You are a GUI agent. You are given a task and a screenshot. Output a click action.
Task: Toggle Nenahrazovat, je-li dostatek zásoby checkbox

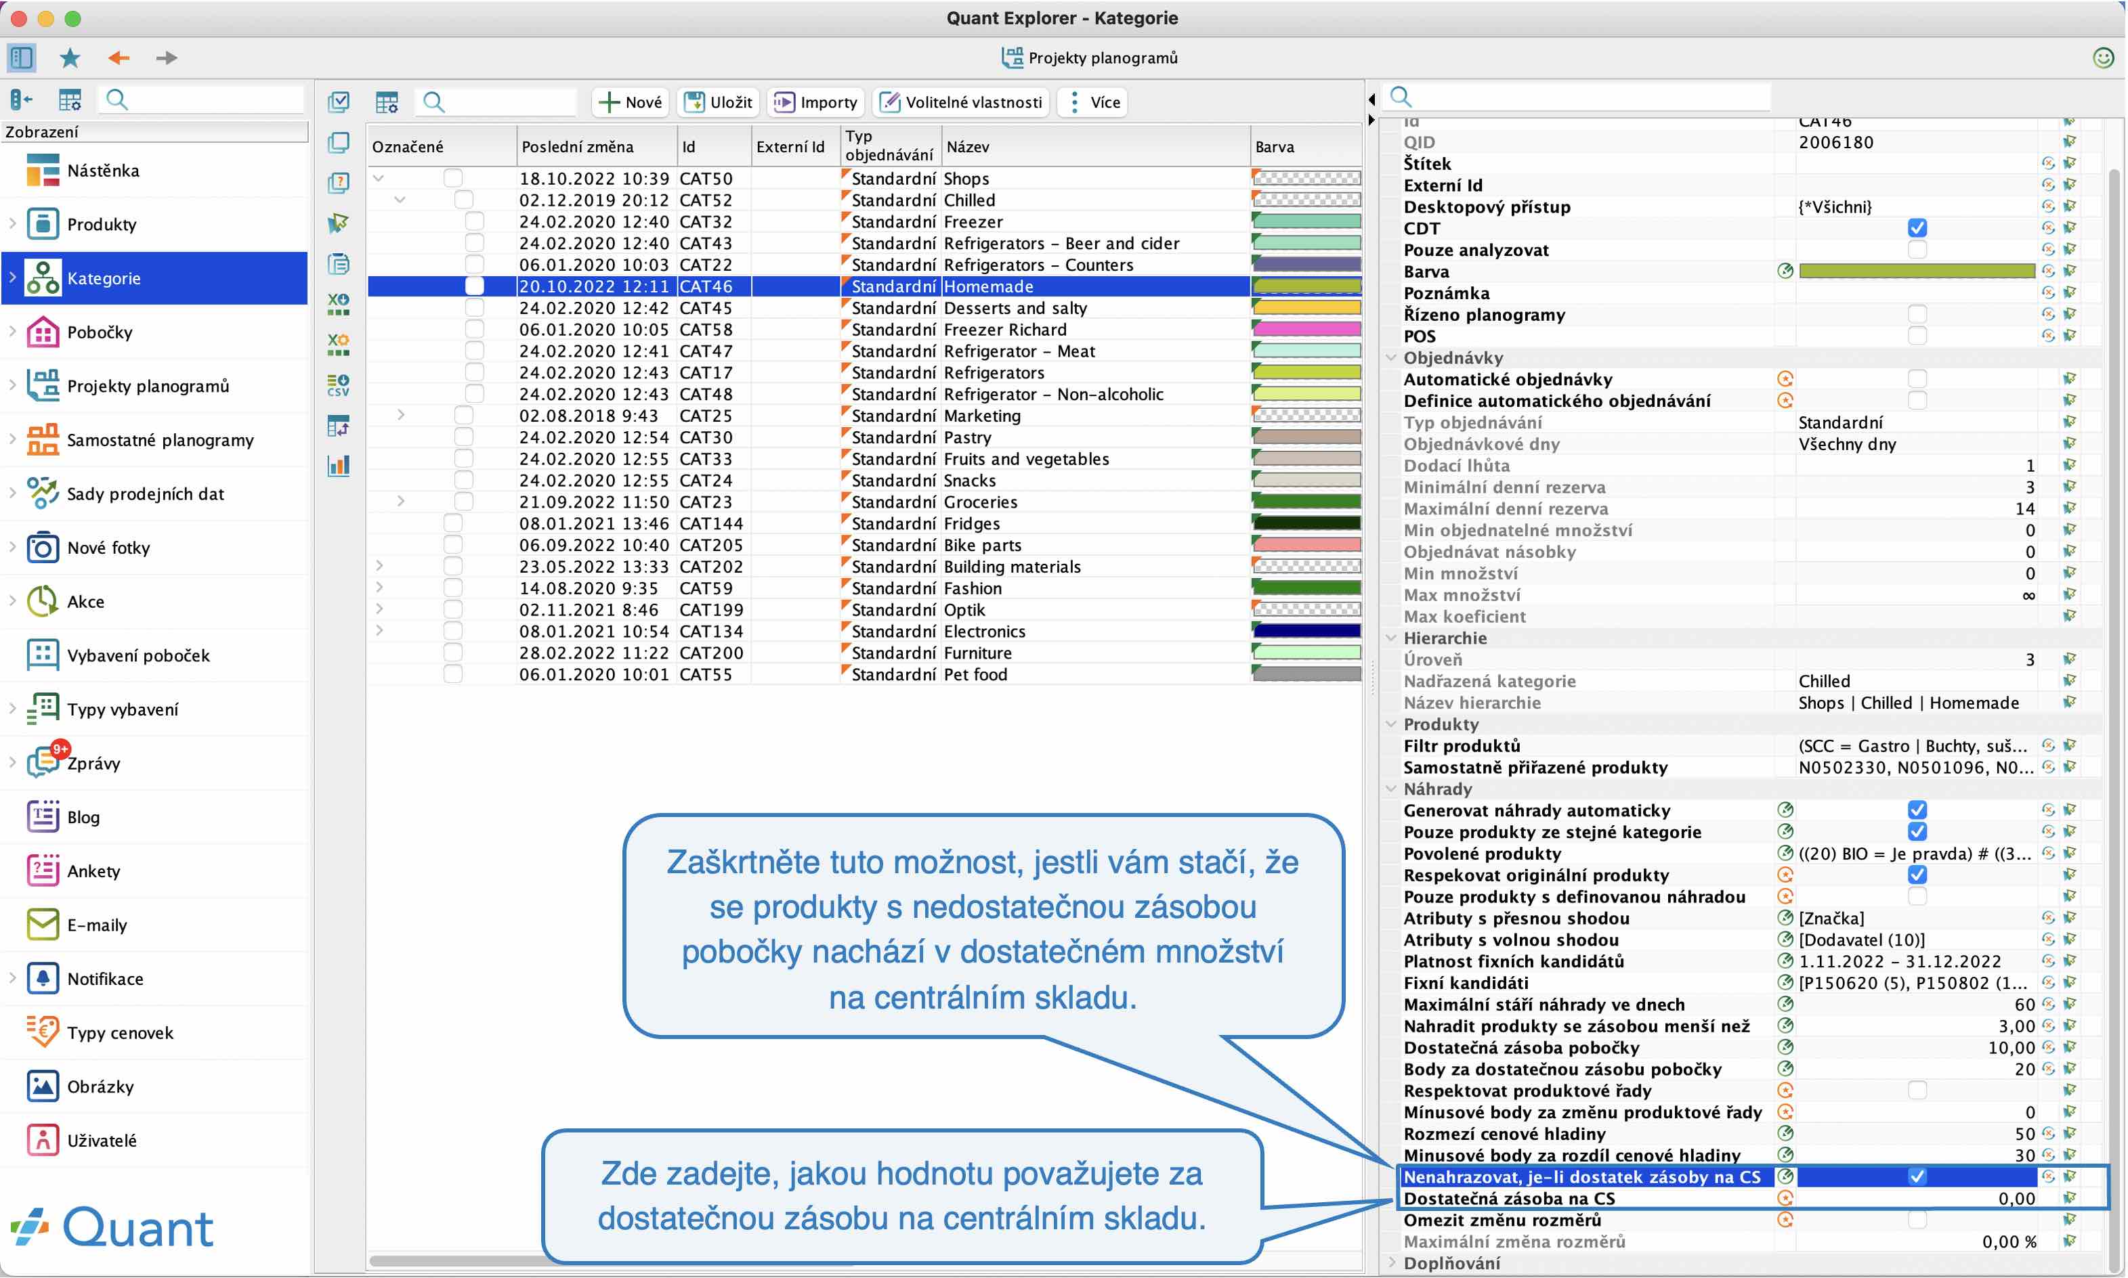[1916, 1176]
